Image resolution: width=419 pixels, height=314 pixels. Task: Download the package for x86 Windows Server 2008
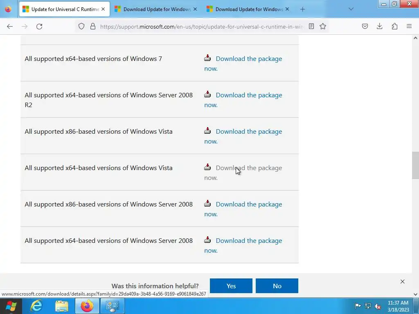tap(249, 204)
